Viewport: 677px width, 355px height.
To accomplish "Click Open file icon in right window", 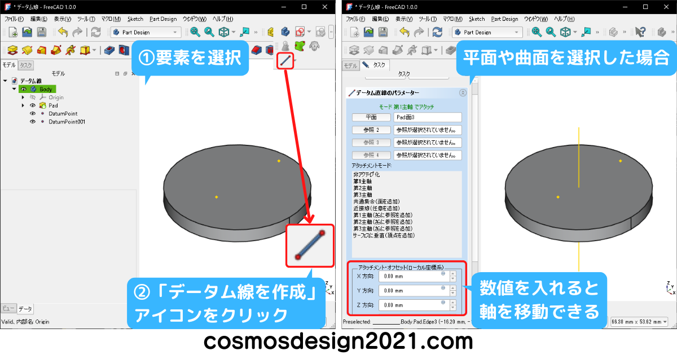I will [x=368, y=32].
